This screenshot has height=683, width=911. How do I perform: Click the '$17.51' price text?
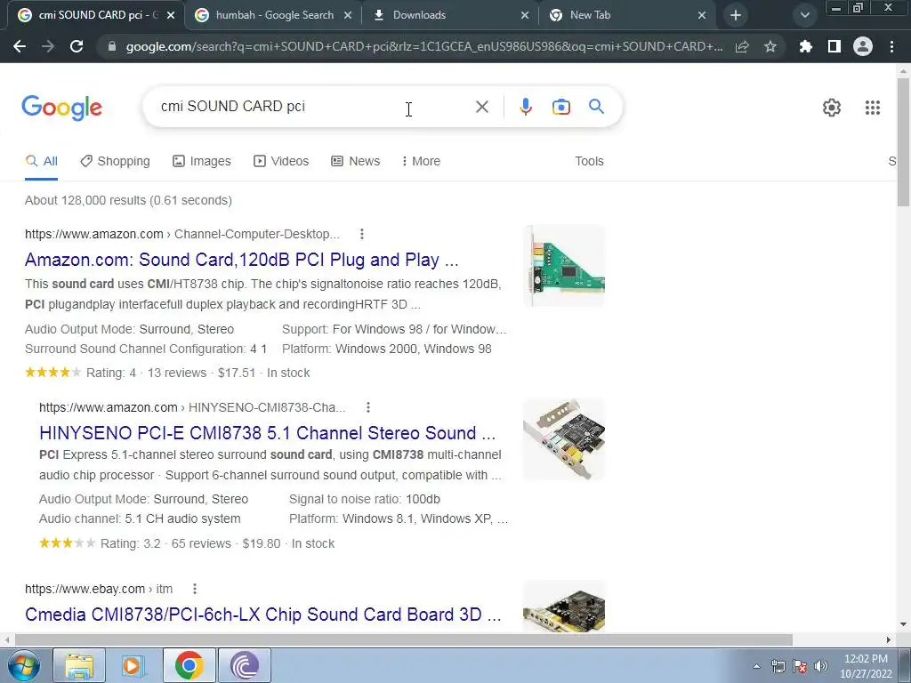(x=237, y=373)
